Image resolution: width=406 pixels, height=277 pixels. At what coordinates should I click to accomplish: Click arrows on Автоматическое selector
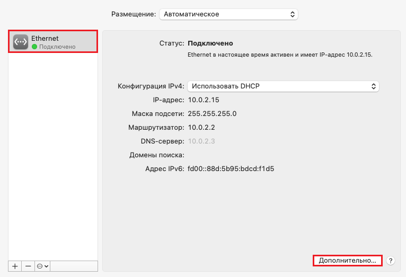293,14
